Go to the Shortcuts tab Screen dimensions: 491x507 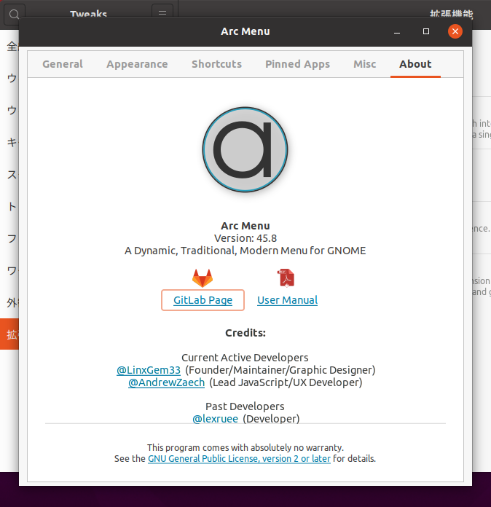pyautogui.click(x=216, y=64)
